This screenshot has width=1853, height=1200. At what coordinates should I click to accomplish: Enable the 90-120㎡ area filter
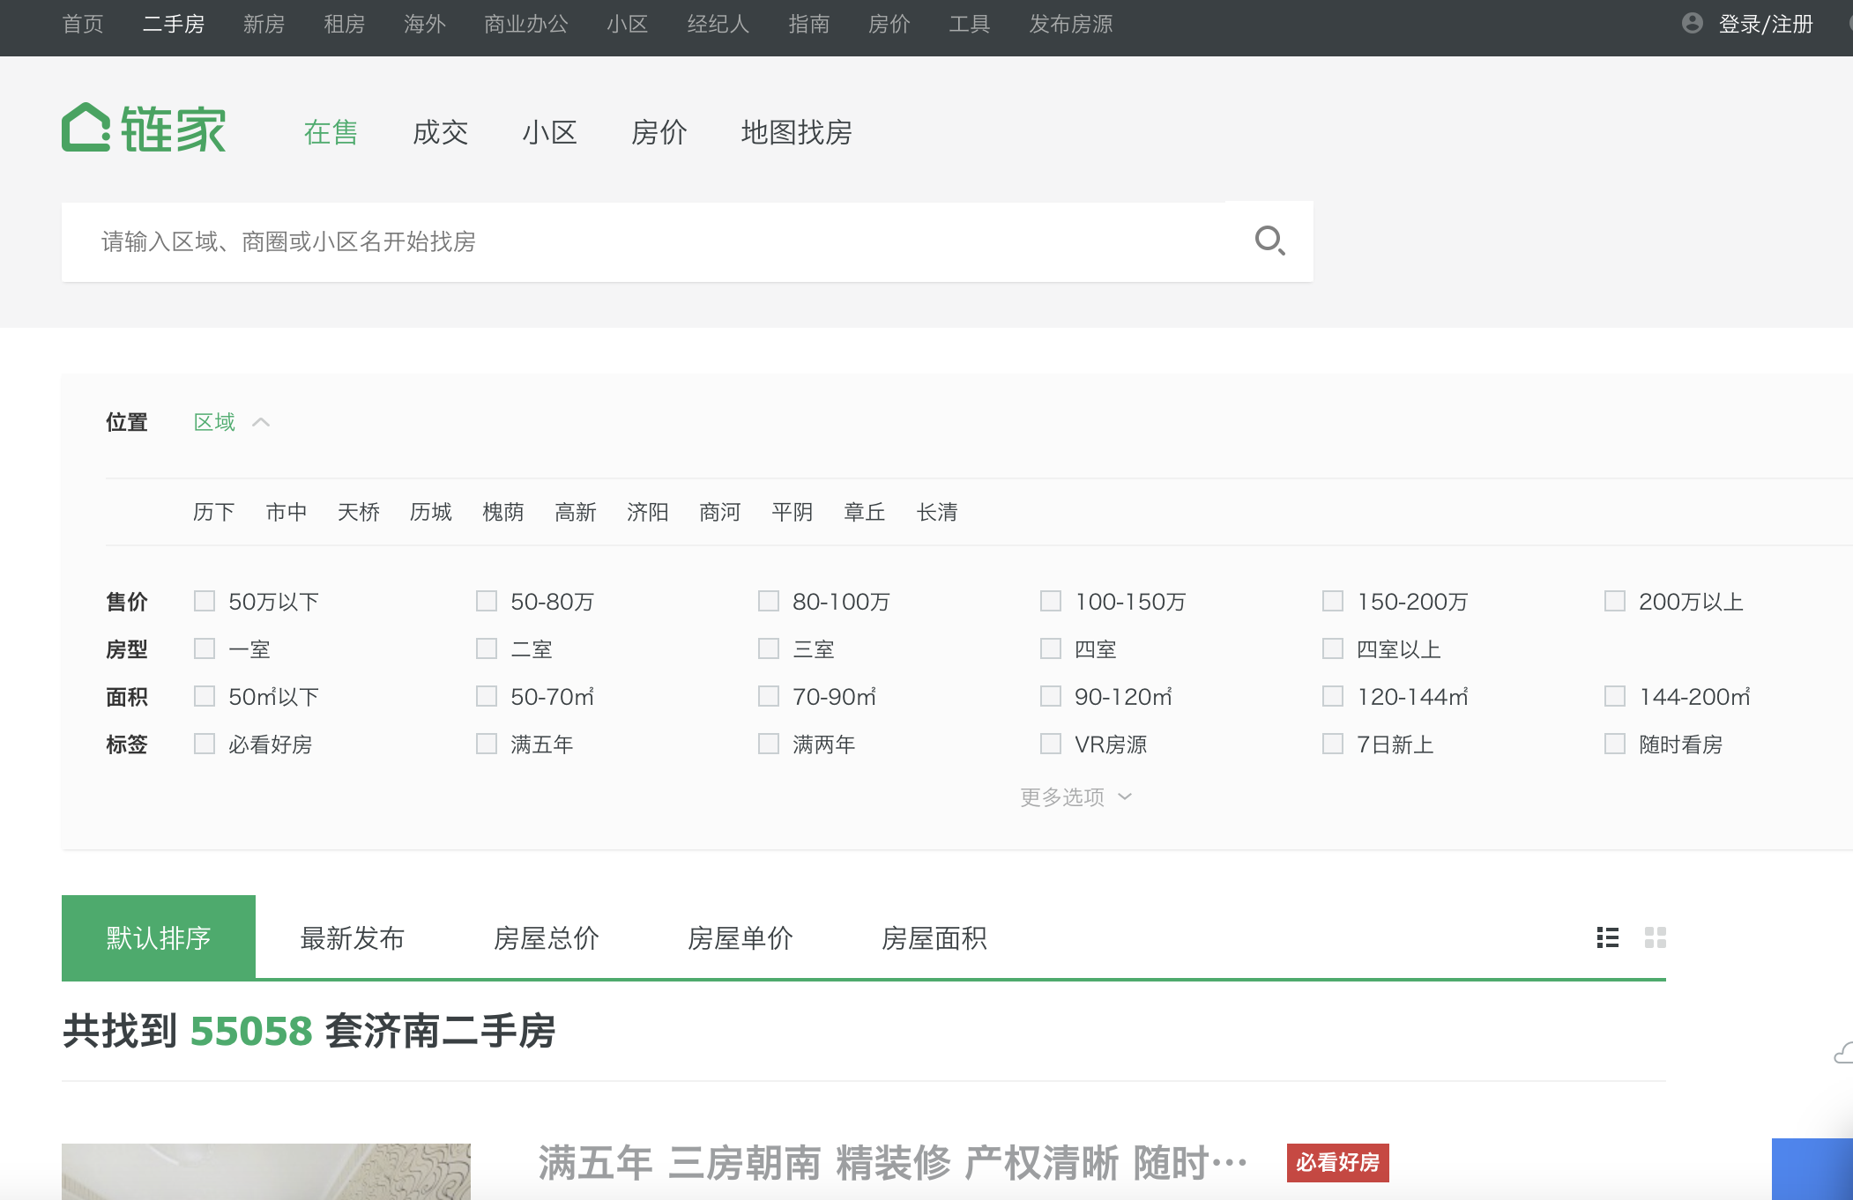click(1051, 696)
